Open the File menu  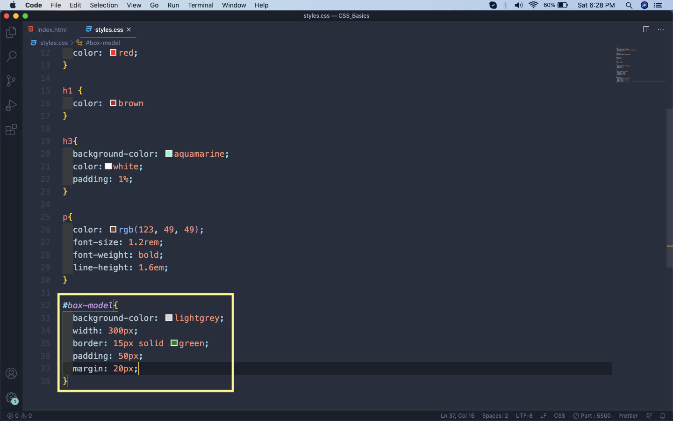point(56,5)
